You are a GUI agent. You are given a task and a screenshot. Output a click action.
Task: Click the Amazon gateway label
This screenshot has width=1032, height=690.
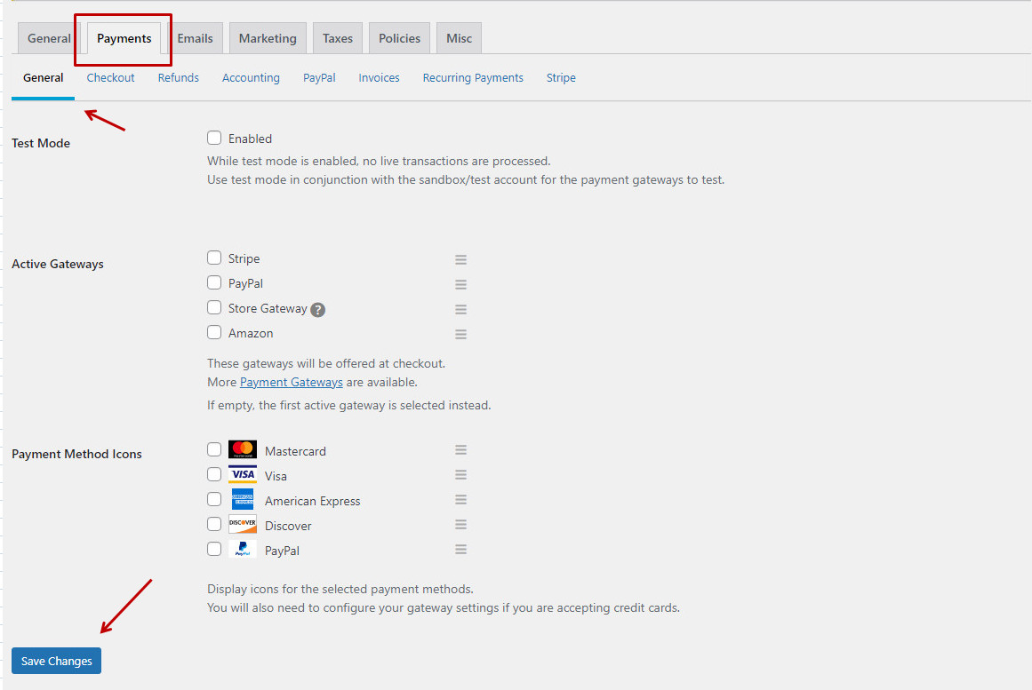coord(251,334)
